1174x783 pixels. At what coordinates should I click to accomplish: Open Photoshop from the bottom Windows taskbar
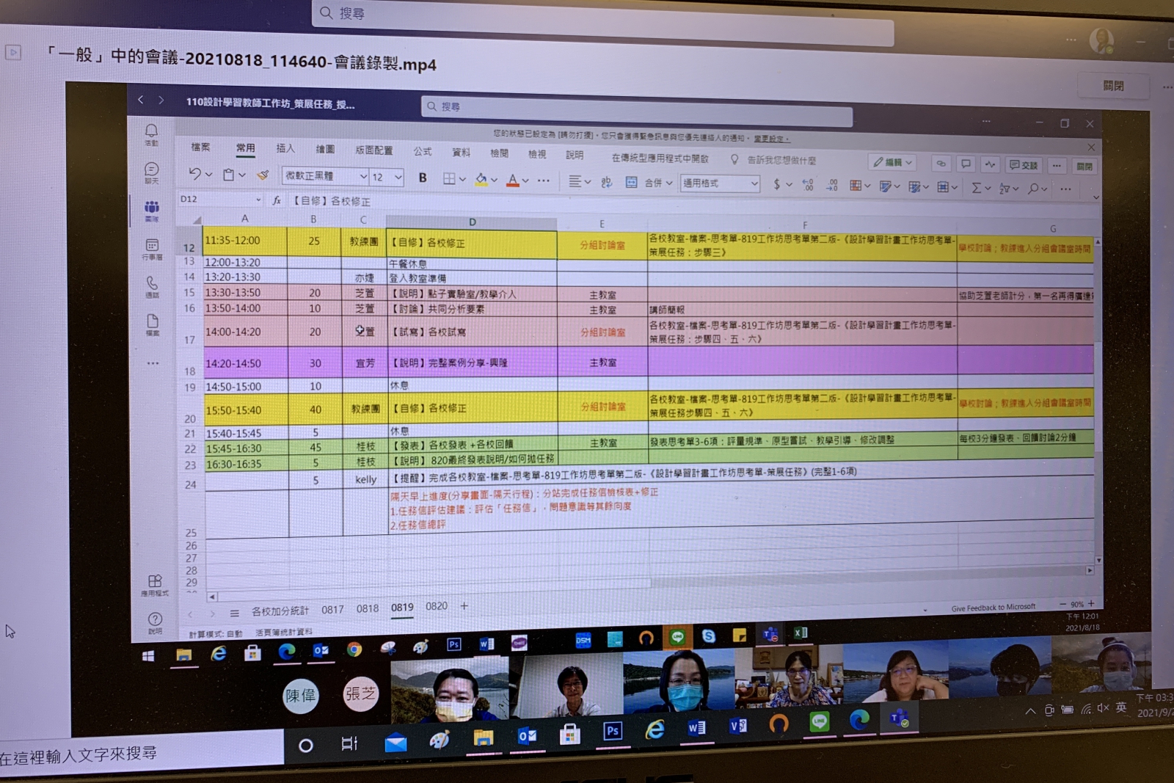[613, 731]
